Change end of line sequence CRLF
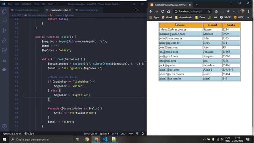The height and width of the screenshot is (143, 254). tap(123, 133)
